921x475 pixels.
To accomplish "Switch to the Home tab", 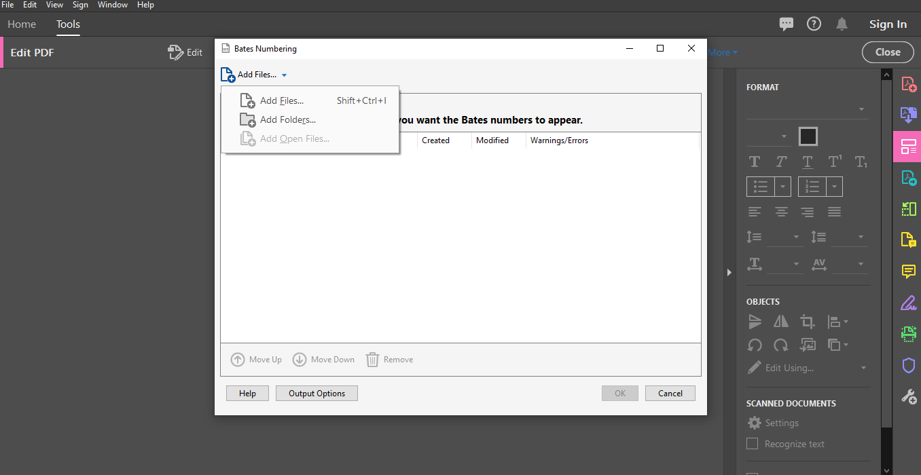I will (x=22, y=24).
